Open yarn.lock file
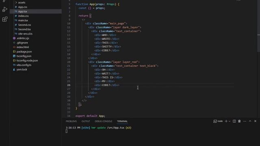Viewport: 260px width, 146px height. 22,69
